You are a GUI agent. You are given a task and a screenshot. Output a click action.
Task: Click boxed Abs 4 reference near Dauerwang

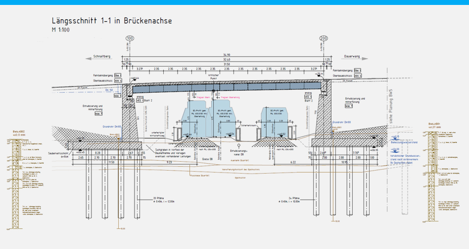coord(357,76)
